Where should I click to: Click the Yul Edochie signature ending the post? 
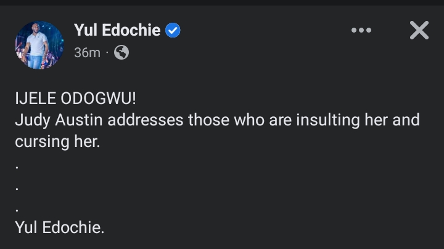[x=59, y=227]
